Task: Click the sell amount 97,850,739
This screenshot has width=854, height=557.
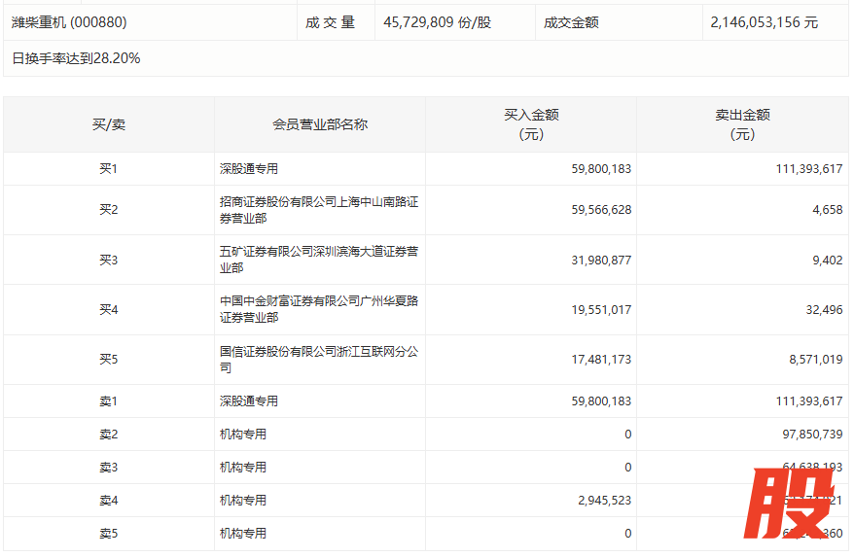Action: pyautogui.click(x=809, y=435)
